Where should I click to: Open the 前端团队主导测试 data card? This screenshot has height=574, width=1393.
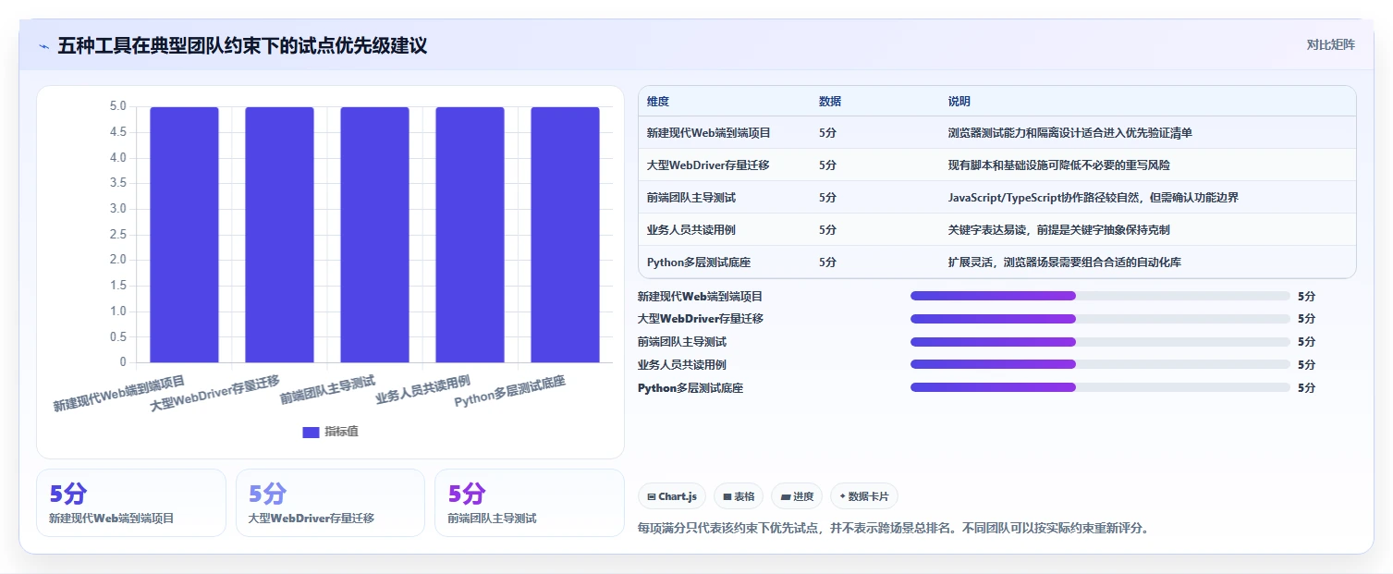click(530, 503)
